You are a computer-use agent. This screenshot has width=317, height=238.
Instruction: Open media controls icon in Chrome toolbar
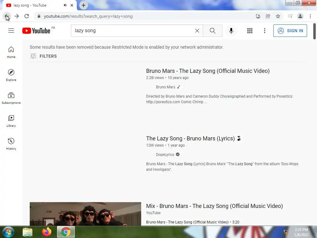tap(290, 16)
